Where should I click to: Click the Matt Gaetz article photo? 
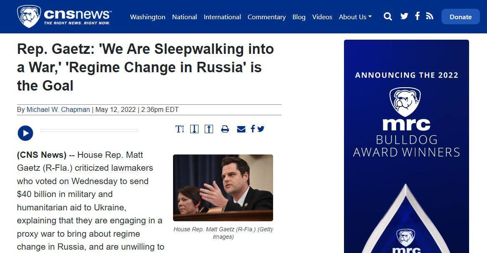point(223,187)
